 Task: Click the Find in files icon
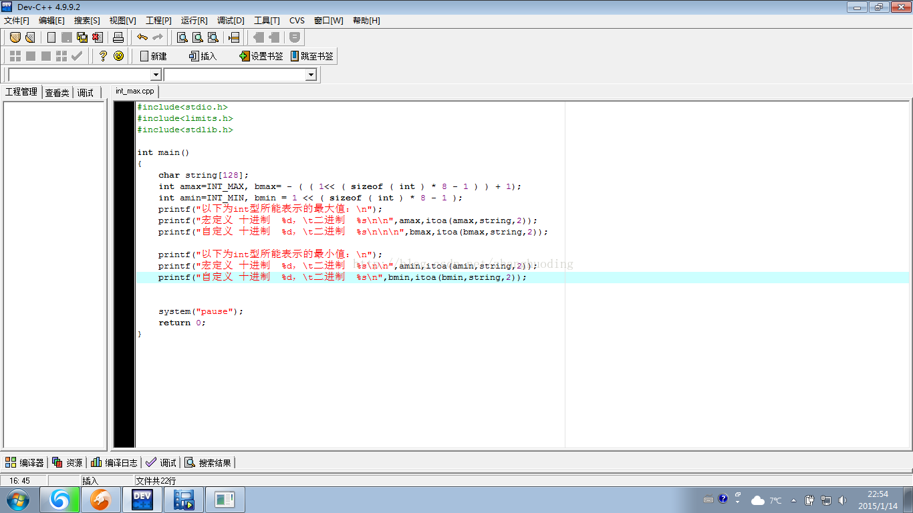[213, 37]
